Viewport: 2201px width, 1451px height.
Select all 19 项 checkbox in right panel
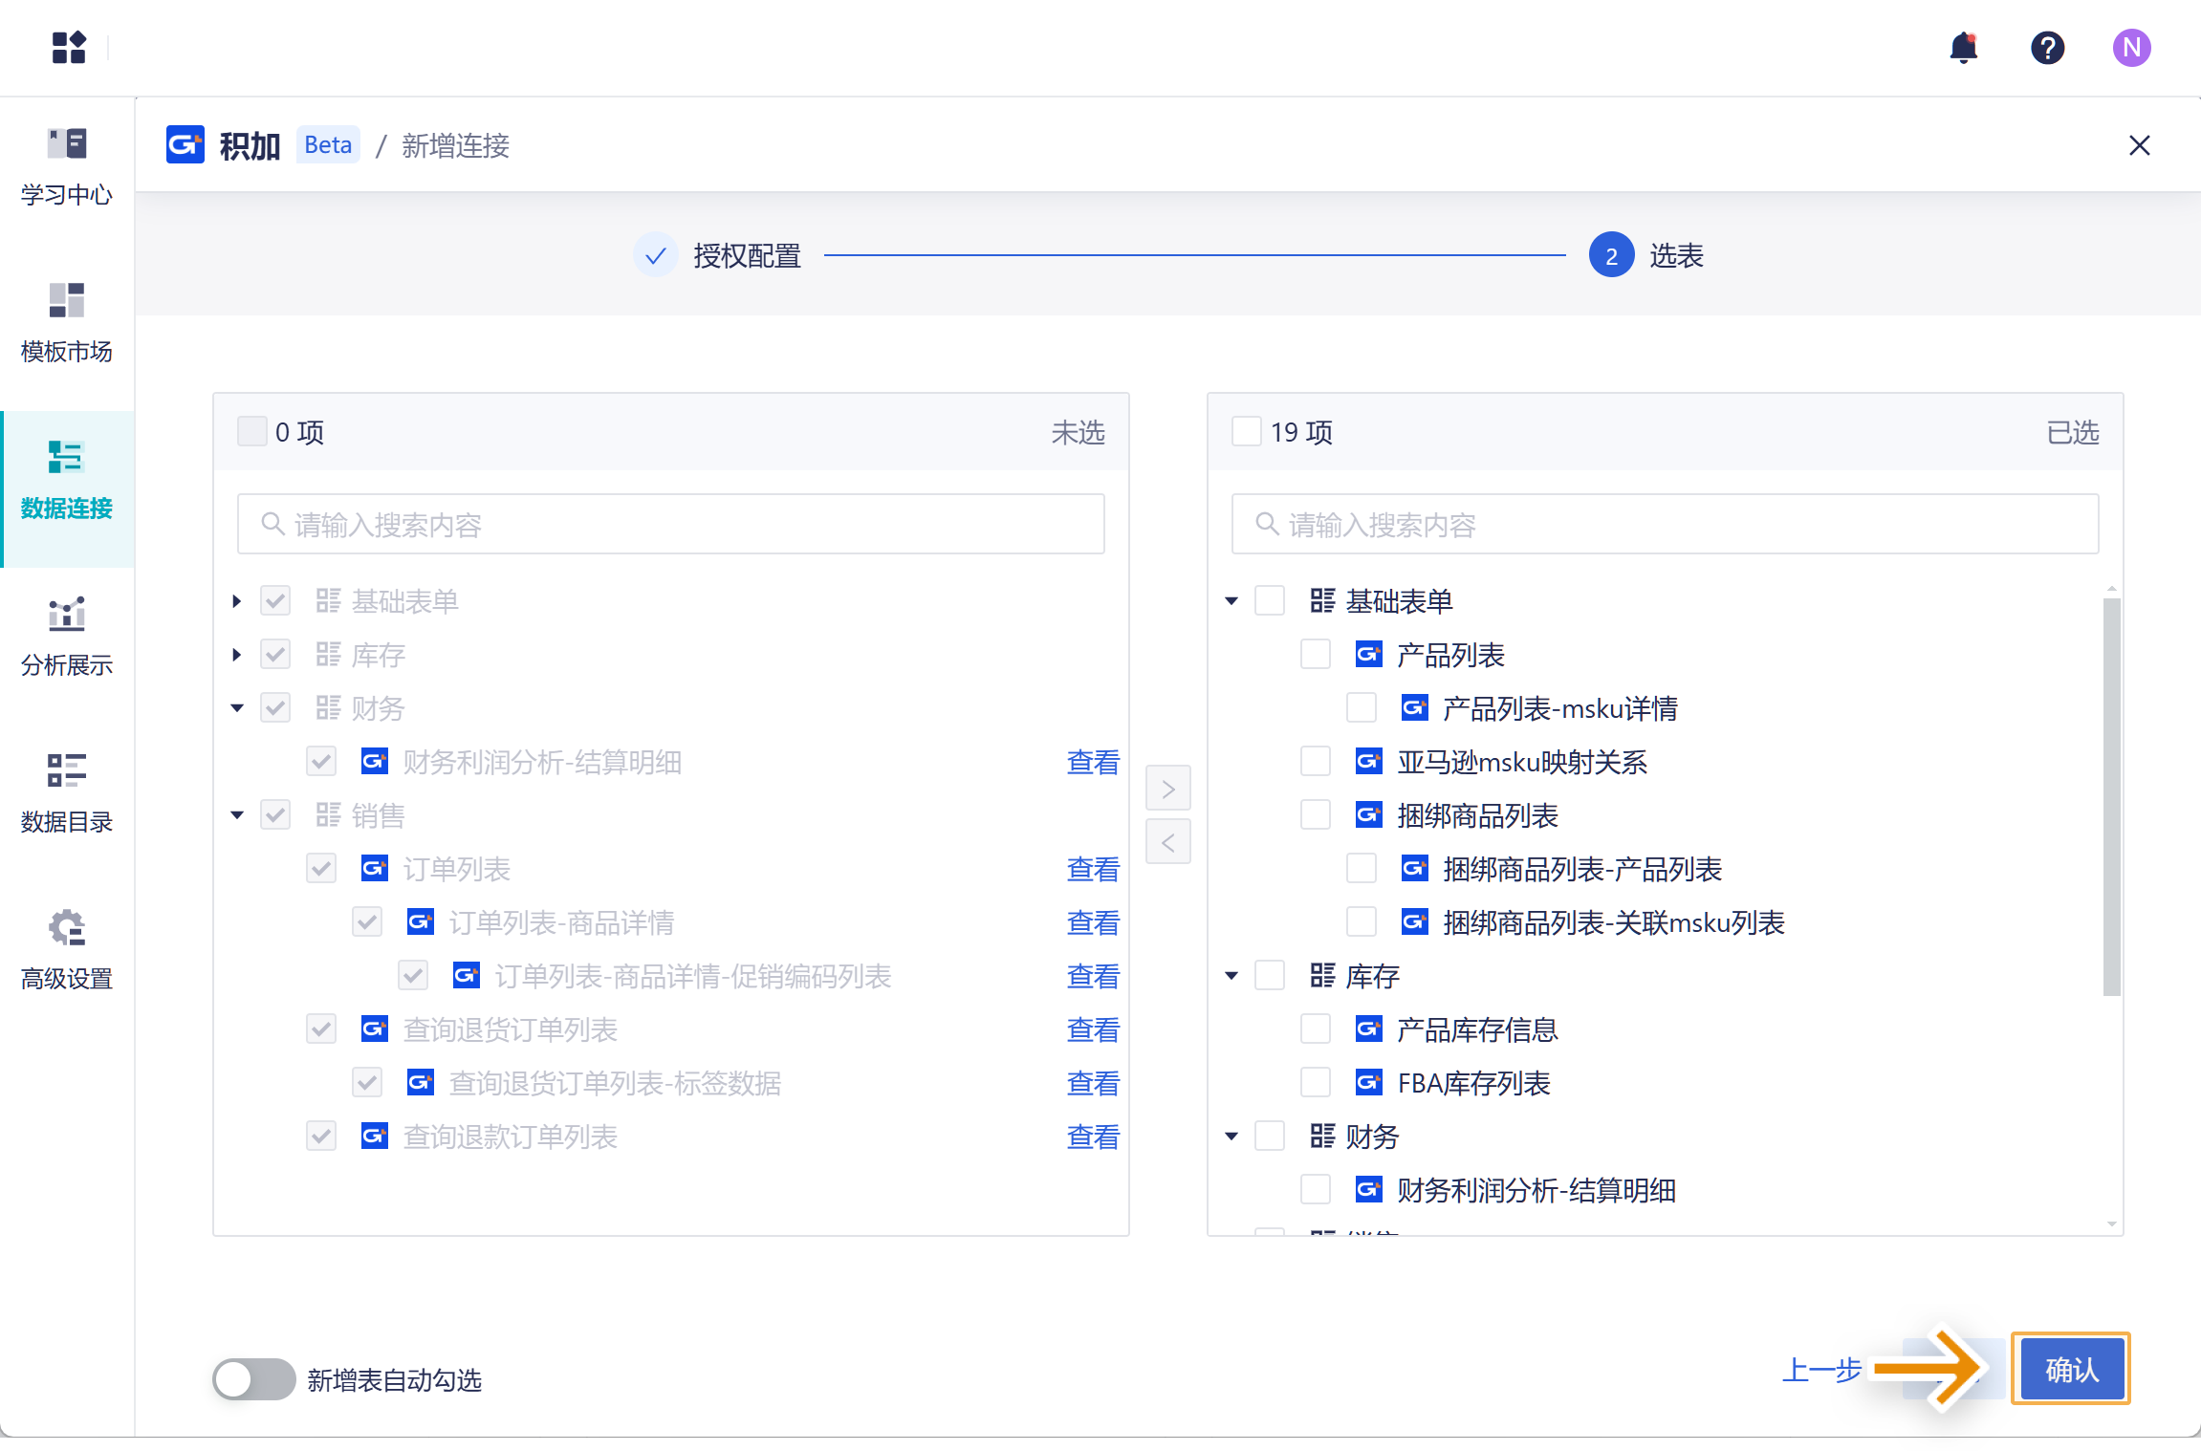(x=1247, y=432)
